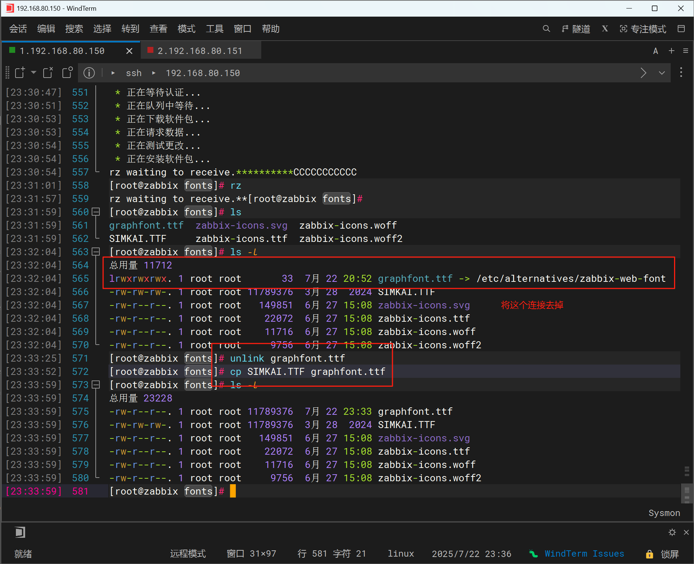Open the tab list hamburger menu
Viewport: 694px width, 564px height.
686,51
